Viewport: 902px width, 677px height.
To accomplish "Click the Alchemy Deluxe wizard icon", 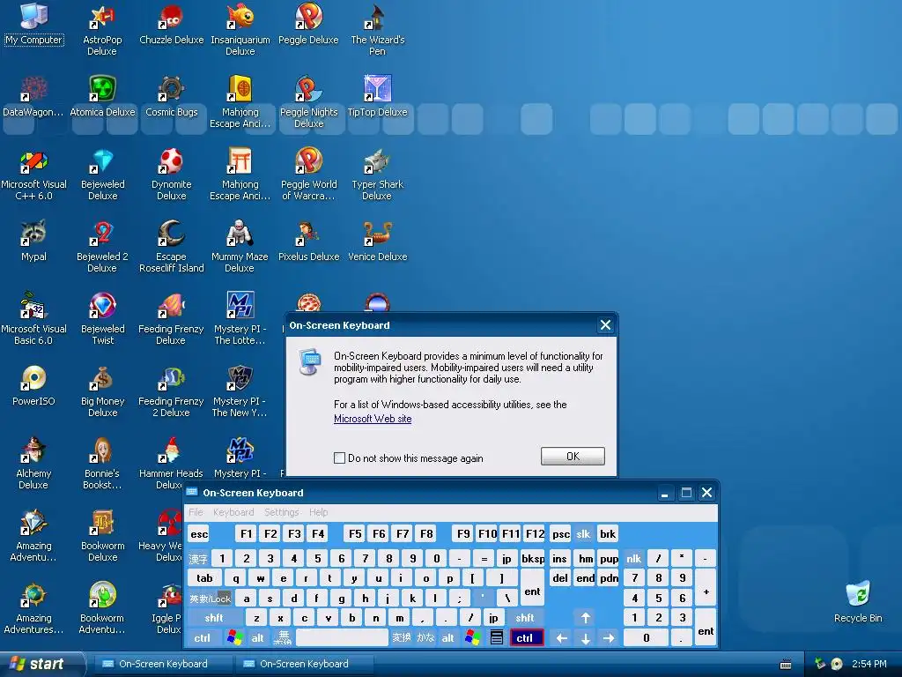I will [x=34, y=464].
